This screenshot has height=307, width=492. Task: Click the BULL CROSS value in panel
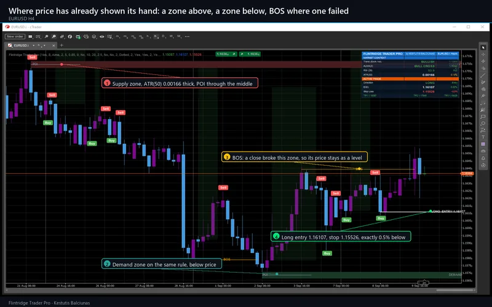click(424, 66)
